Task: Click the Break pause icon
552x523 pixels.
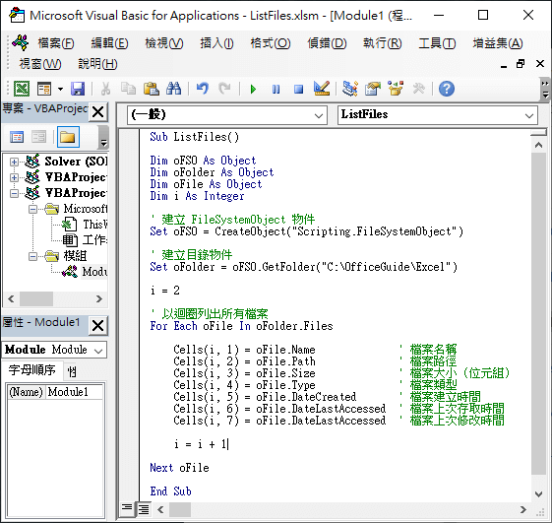Action: 276,89
